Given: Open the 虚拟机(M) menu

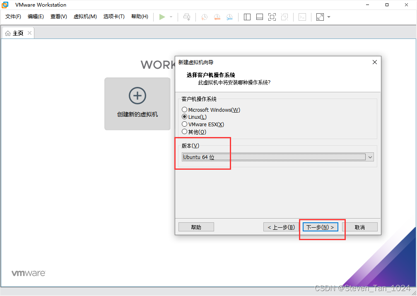Looking at the screenshot, I should pos(85,17).
